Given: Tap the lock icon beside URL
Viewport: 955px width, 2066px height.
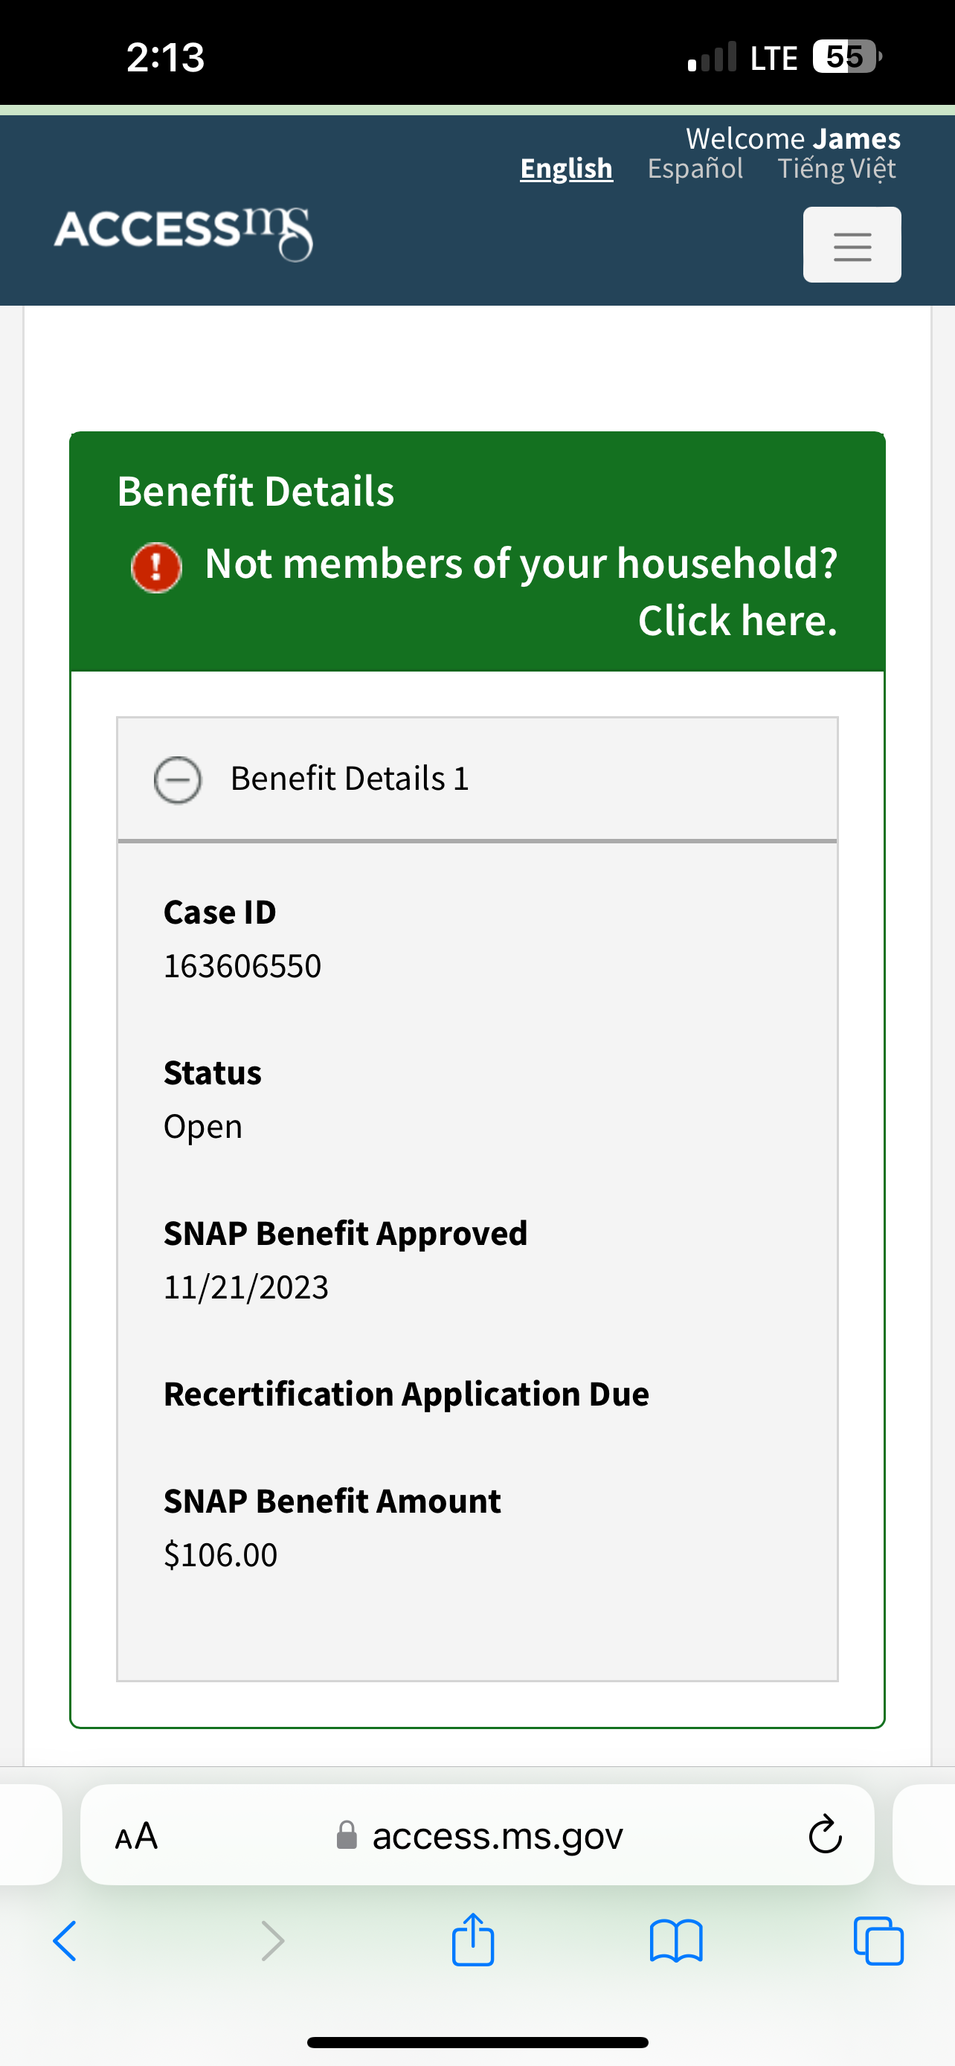Looking at the screenshot, I should (x=347, y=1834).
